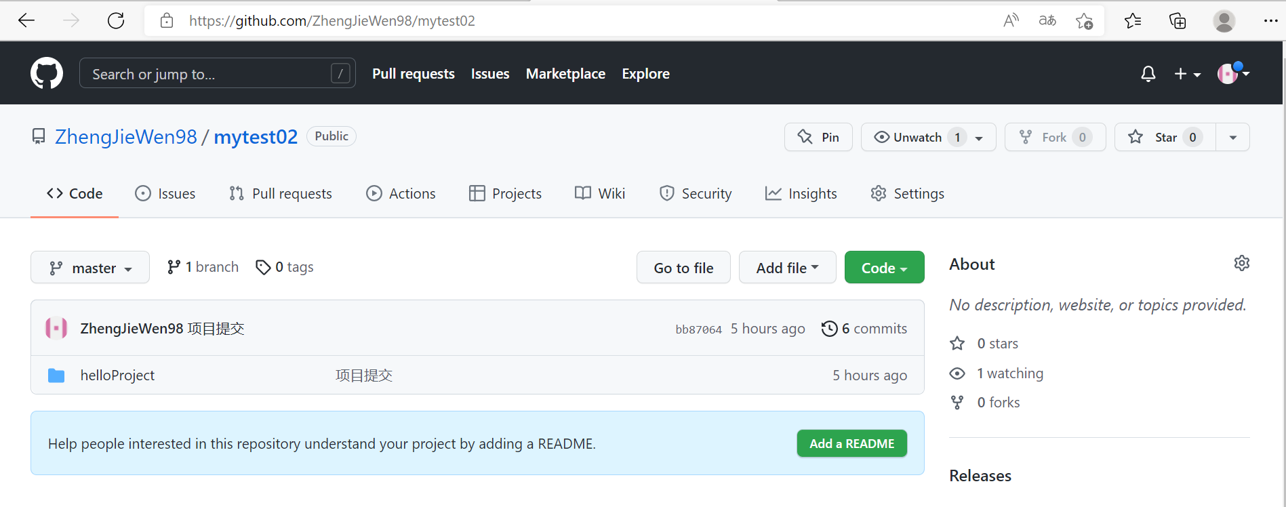Add this page to favorites star icon
The height and width of the screenshot is (507, 1286).
coord(1084,21)
